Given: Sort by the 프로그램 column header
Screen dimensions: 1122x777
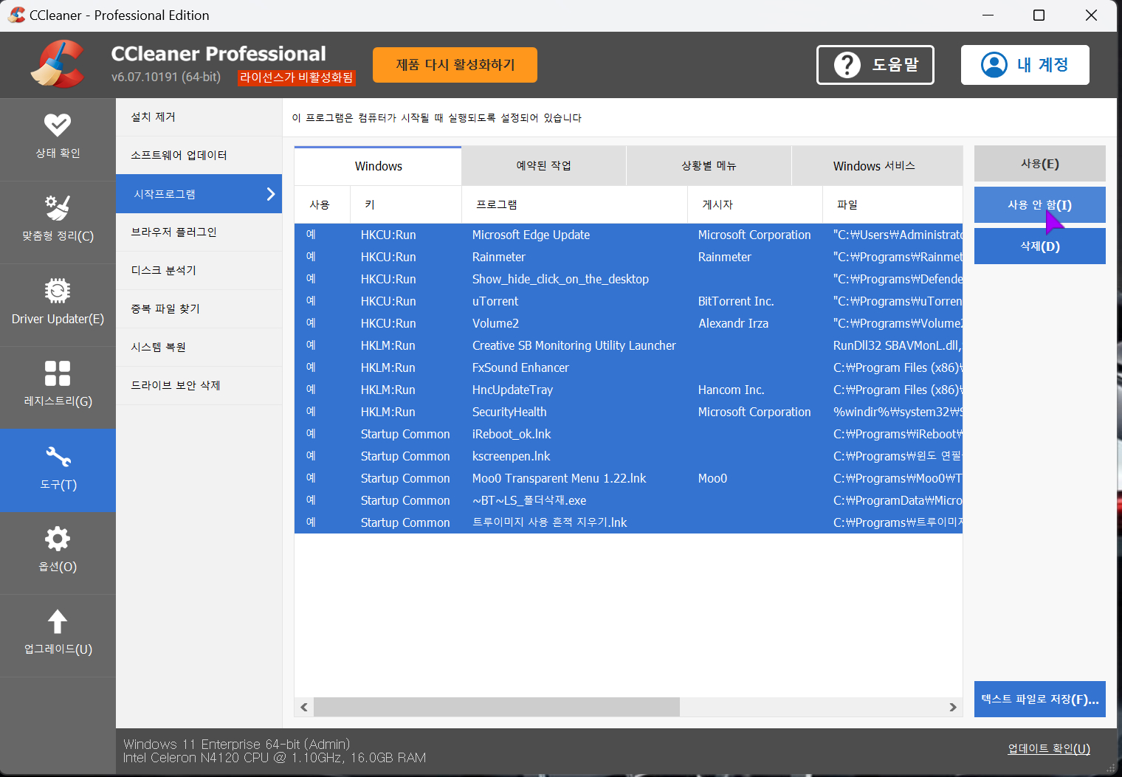Looking at the screenshot, I should [x=574, y=204].
